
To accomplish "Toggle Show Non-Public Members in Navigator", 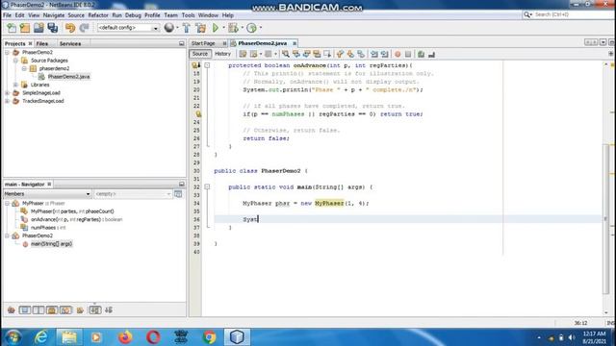I will tap(52, 310).
